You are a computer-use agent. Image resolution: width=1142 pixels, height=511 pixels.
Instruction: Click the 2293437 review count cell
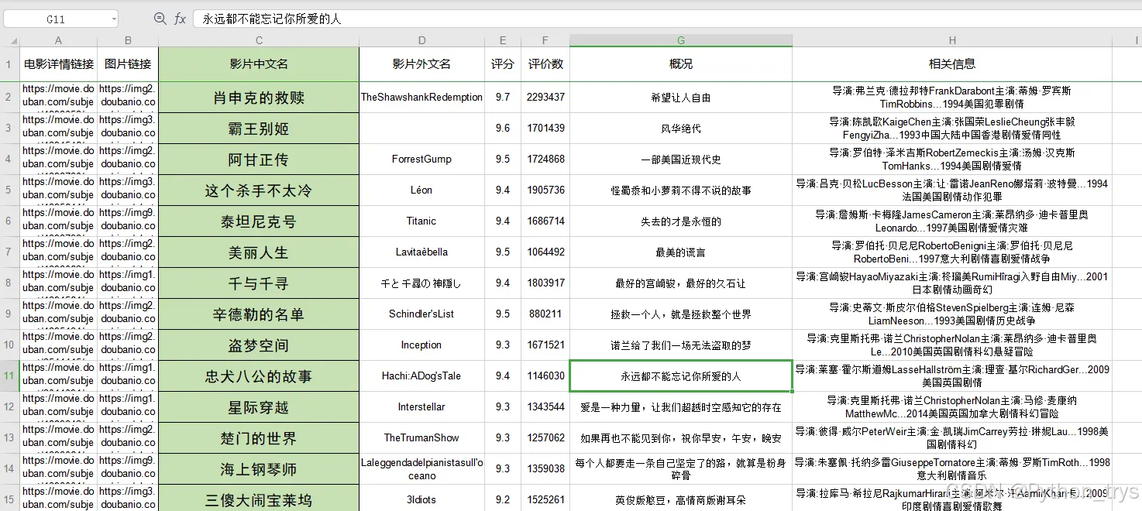(x=545, y=98)
